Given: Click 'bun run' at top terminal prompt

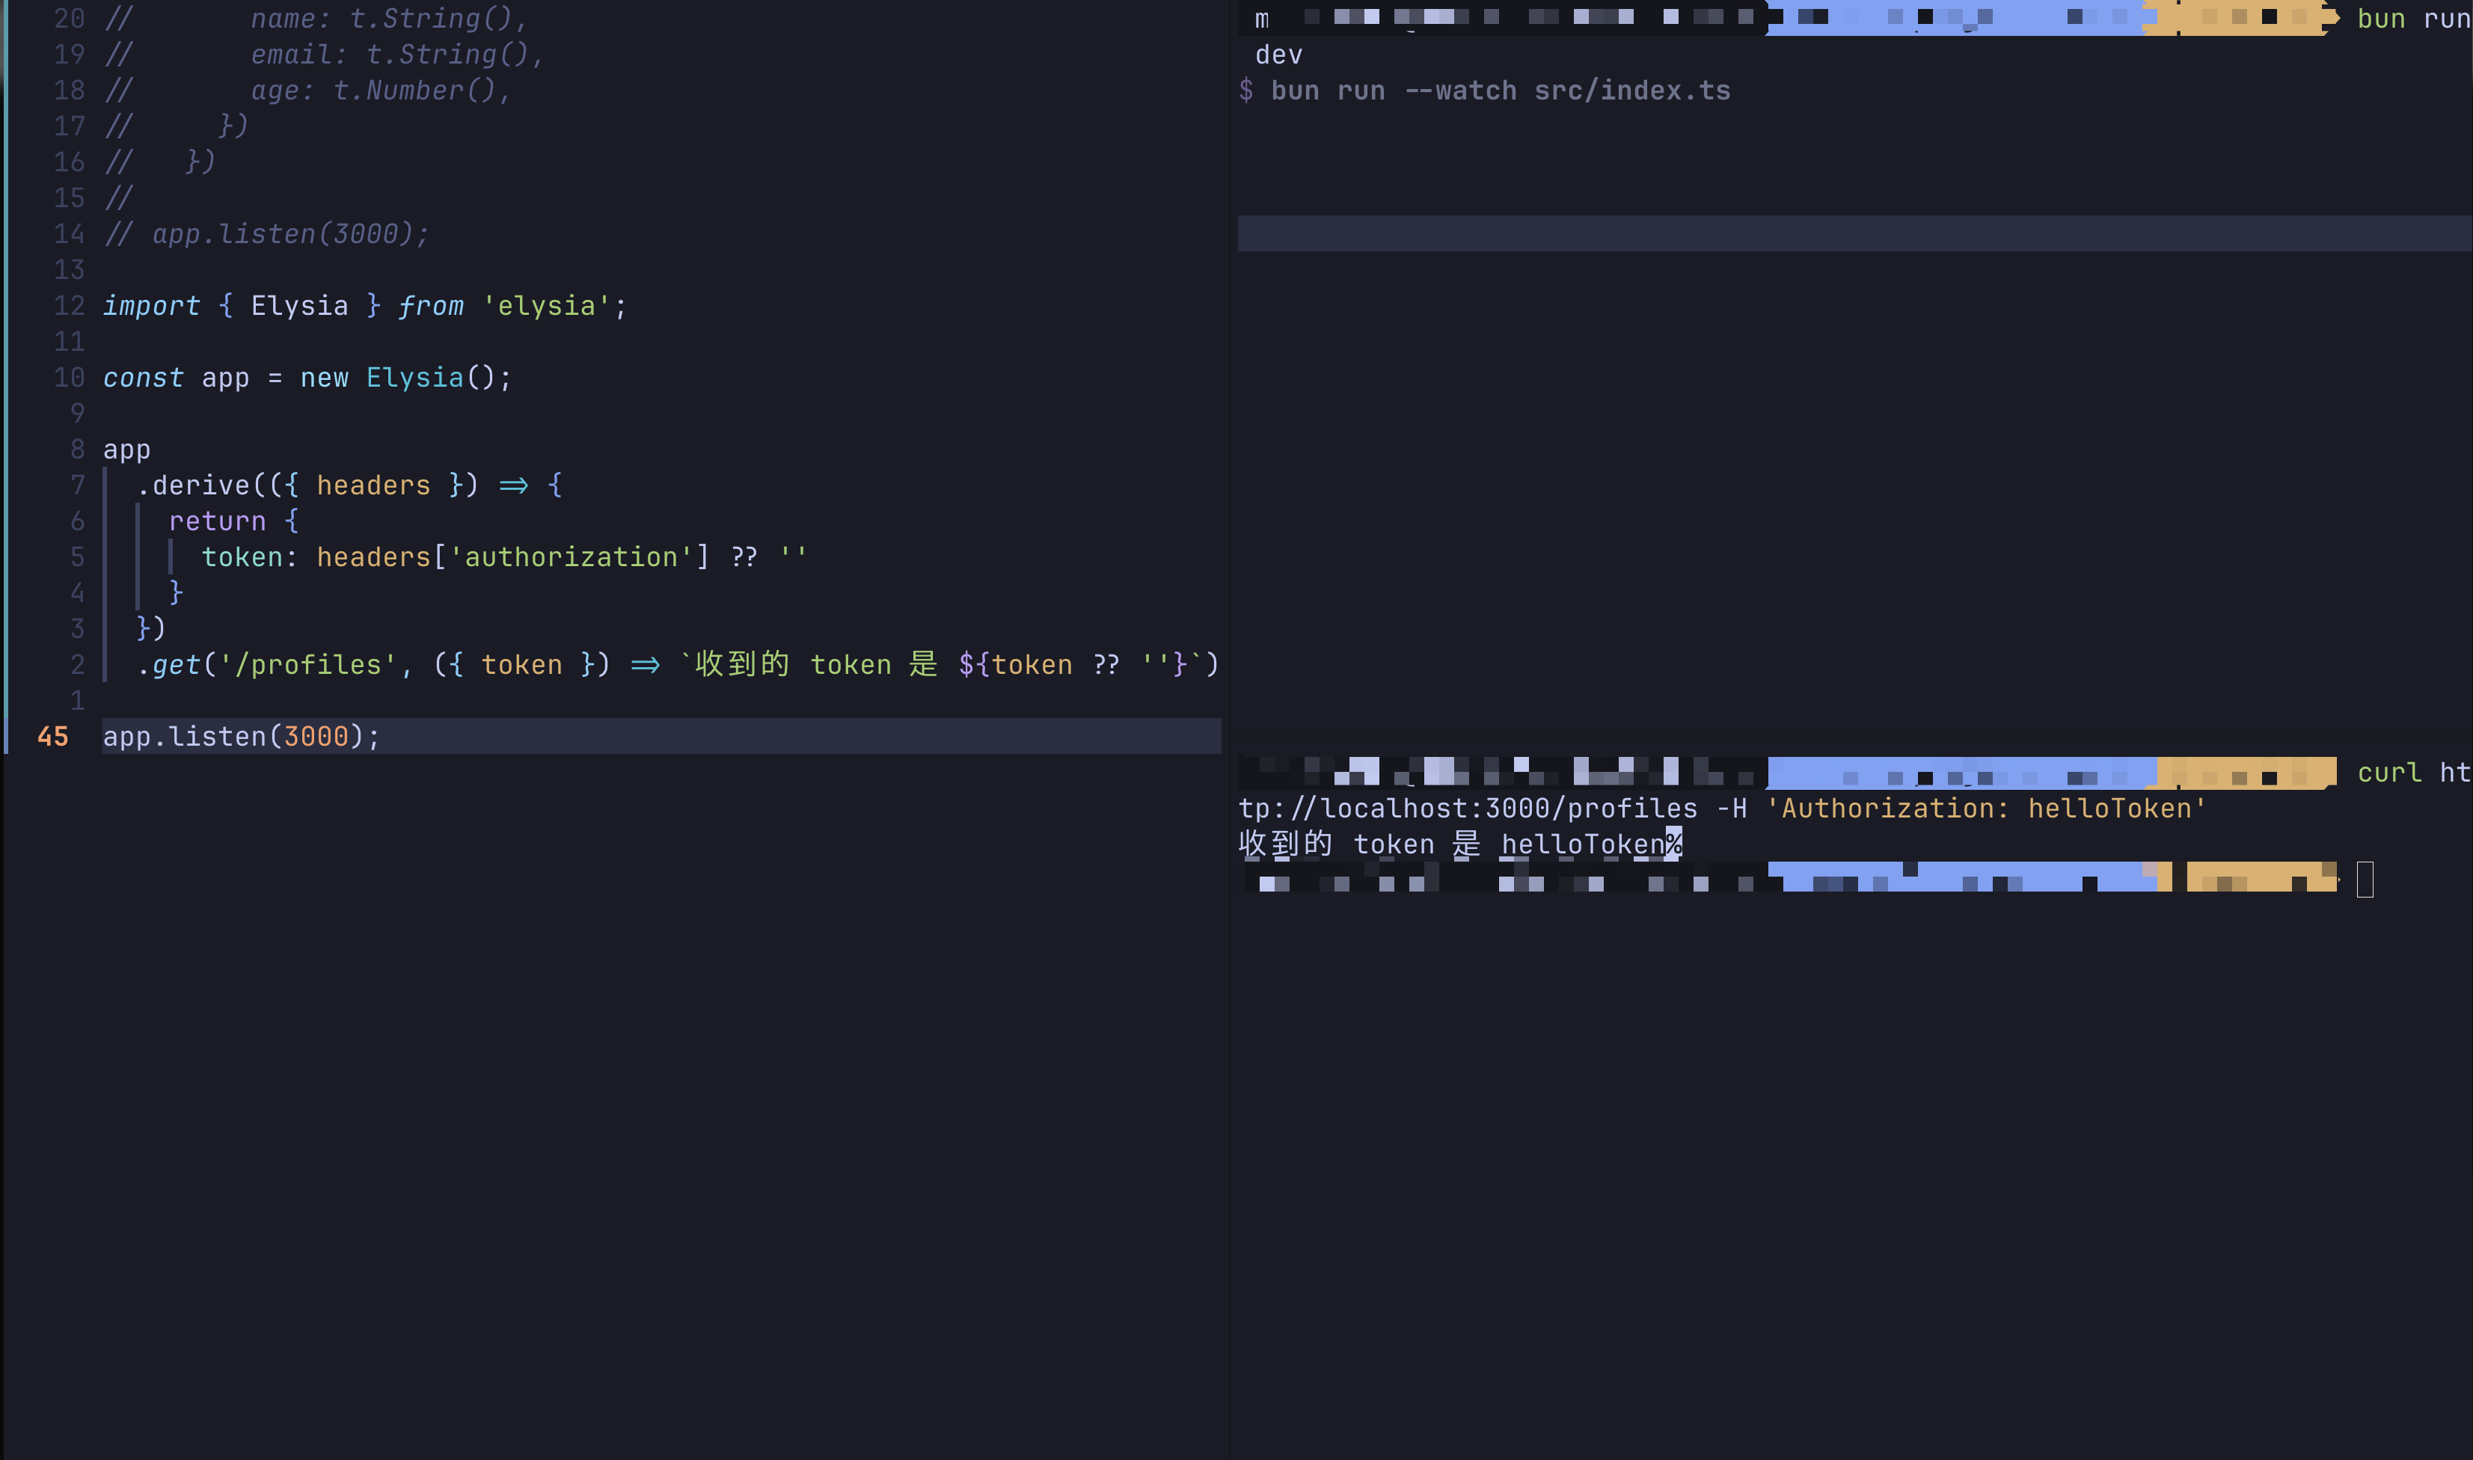Looking at the screenshot, I should [2415, 19].
